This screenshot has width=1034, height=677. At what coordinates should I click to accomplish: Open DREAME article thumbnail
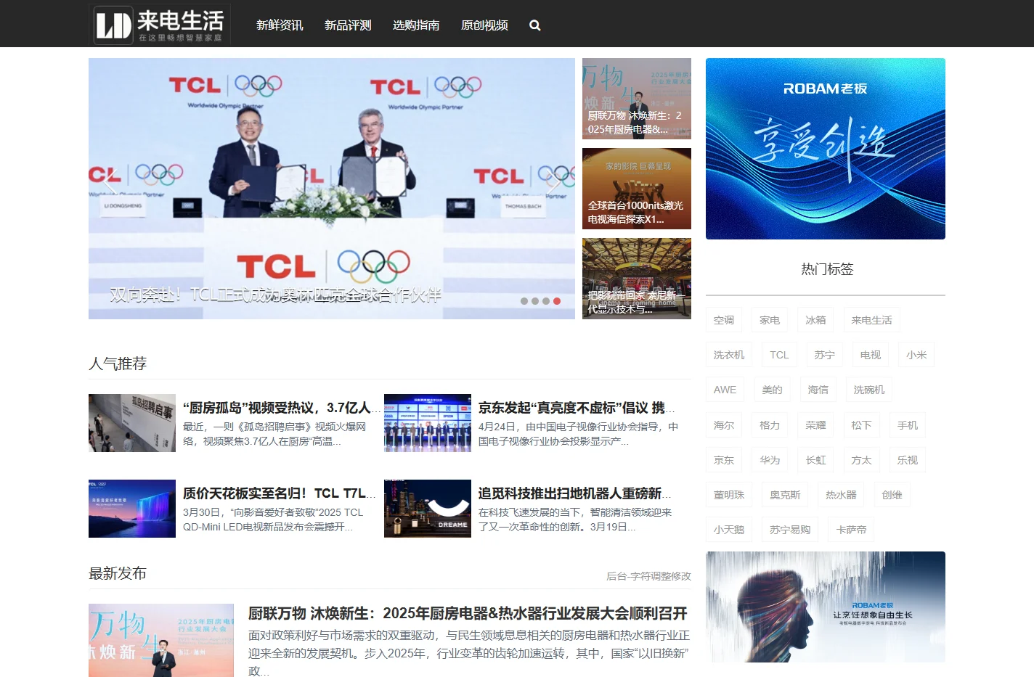[428, 509]
